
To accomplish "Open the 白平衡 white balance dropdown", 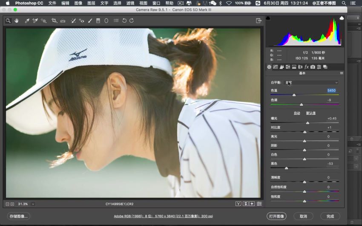I will pyautogui.click(x=311, y=82).
